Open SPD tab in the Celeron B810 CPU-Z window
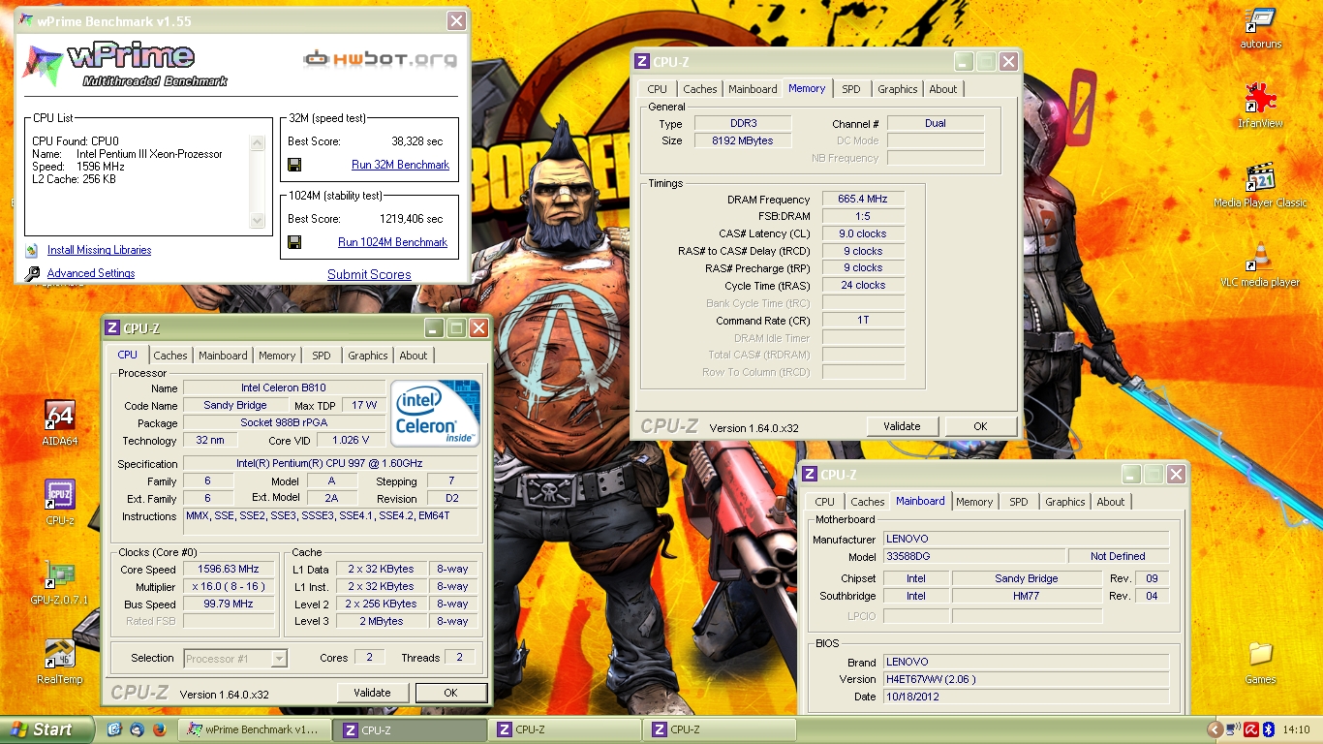The height and width of the screenshot is (744, 1323). pos(322,356)
